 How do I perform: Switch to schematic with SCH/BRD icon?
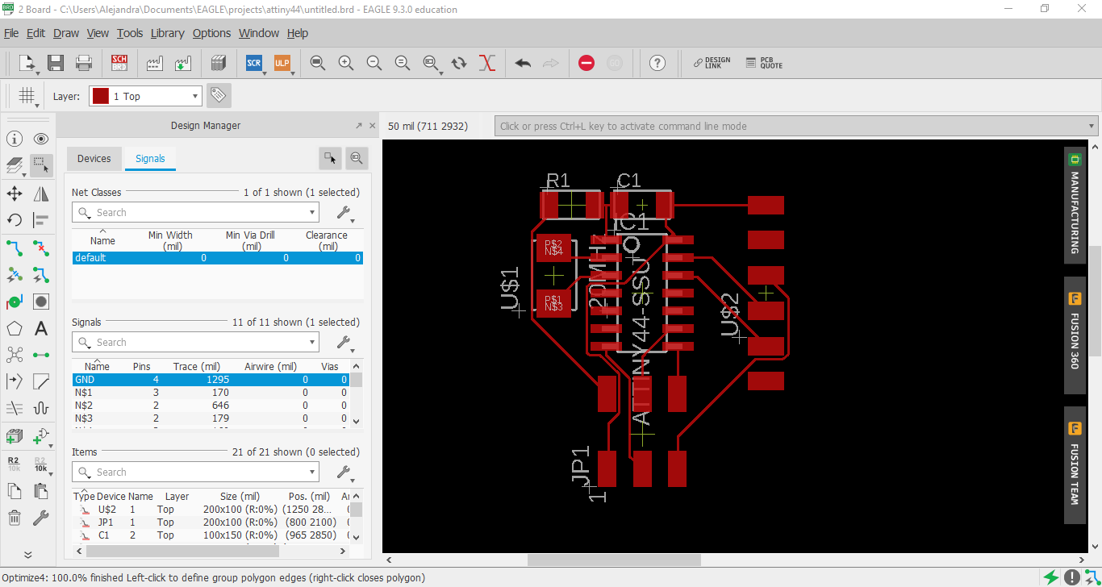point(119,63)
